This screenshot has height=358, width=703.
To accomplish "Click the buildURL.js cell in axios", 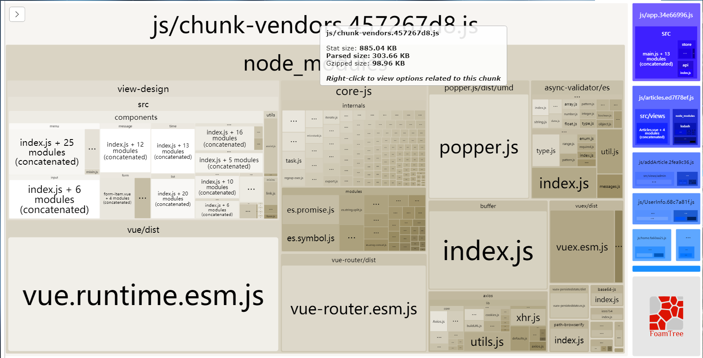I will click(474, 326).
